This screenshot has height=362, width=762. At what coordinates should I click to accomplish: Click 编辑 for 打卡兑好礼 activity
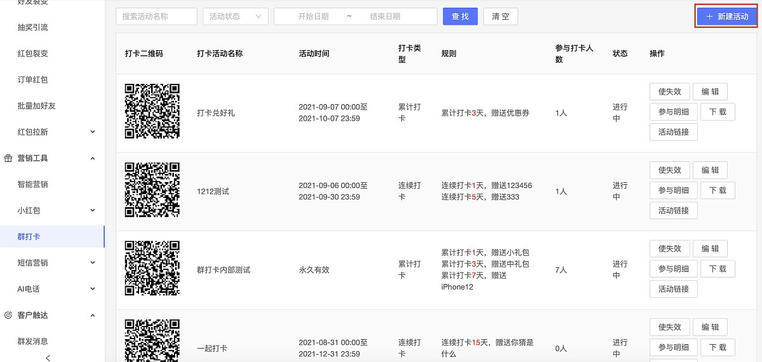[710, 91]
